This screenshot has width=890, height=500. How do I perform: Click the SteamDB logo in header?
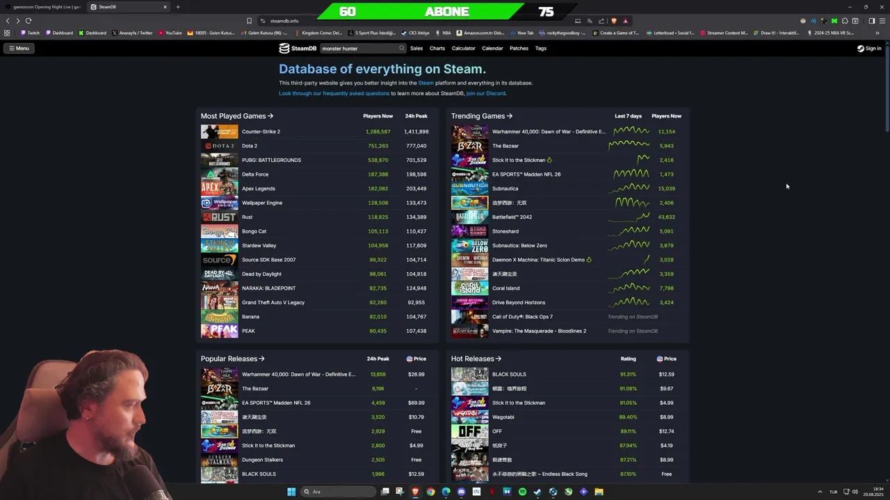click(298, 49)
